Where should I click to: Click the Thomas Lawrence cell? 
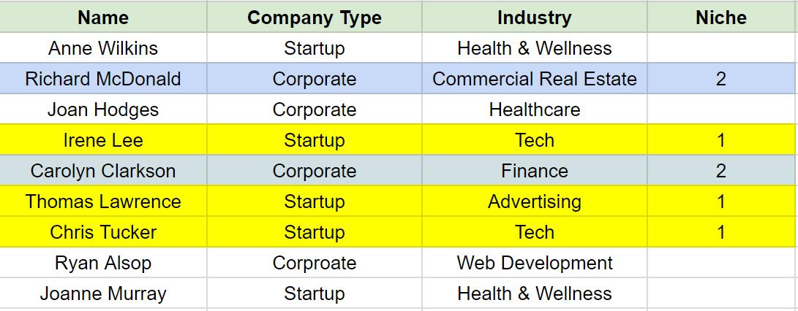103,201
